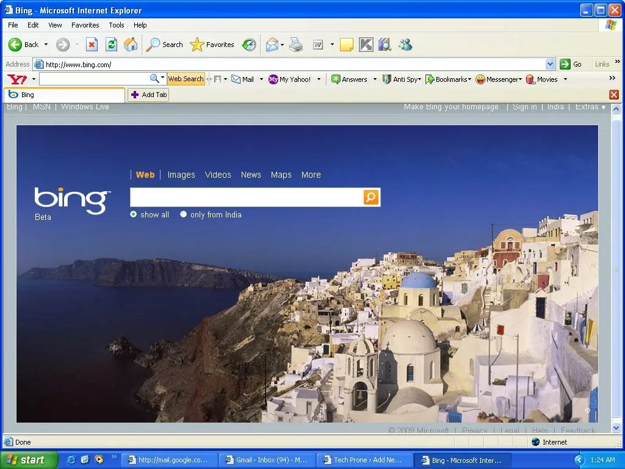Viewport: 625px width, 469px height.
Task: Click the Windows flag logo throbber
Action: [610, 25]
